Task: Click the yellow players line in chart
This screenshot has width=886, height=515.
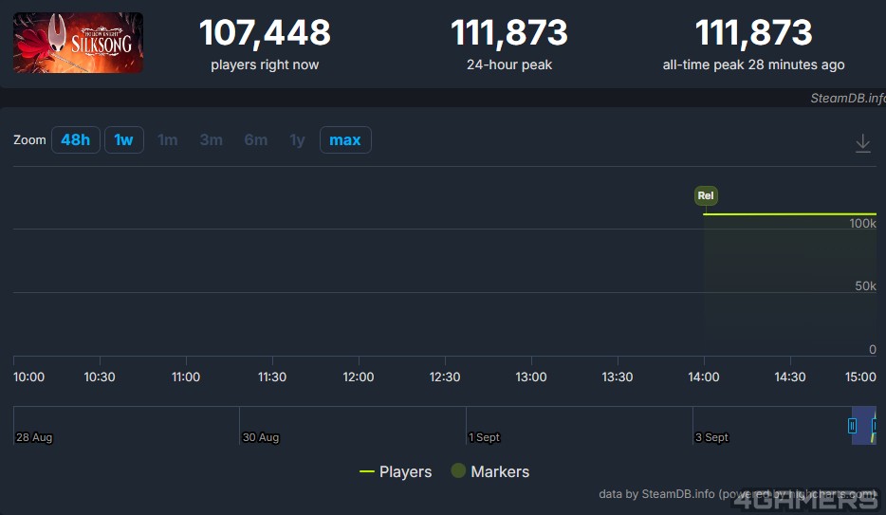Action: 789,214
